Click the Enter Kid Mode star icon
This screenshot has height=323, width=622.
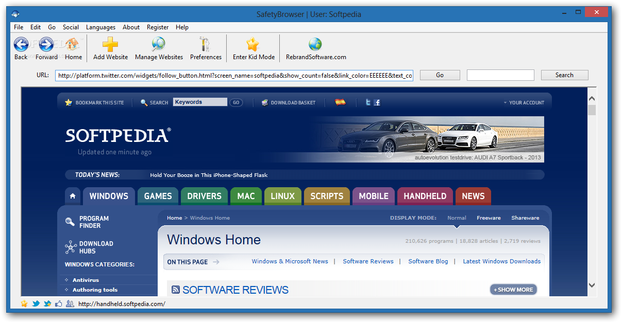[x=253, y=44]
